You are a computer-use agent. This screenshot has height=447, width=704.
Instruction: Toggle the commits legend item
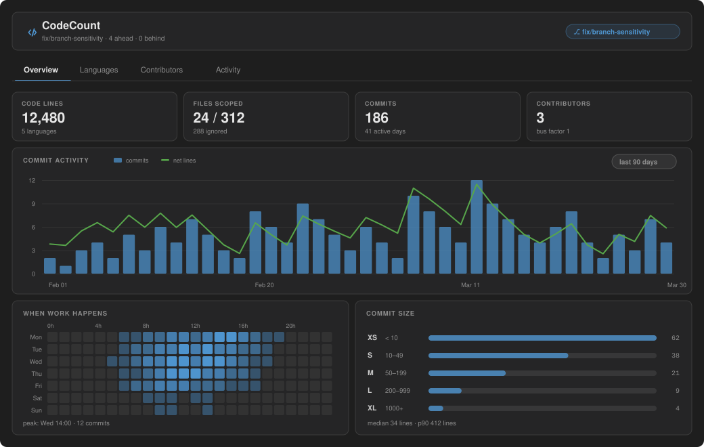131,161
